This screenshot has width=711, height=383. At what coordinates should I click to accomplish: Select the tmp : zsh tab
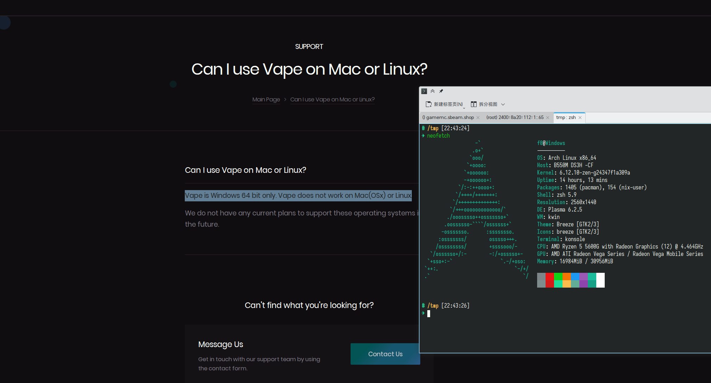tap(565, 118)
